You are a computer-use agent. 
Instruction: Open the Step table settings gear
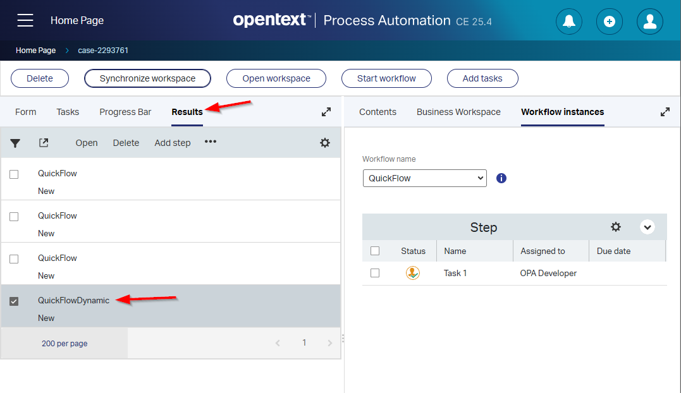[x=615, y=227]
